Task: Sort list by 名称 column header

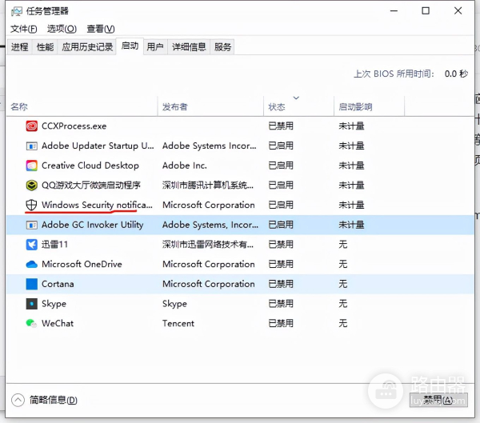Action: click(x=19, y=107)
